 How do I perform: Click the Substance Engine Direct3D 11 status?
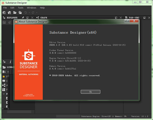tap(98, 116)
